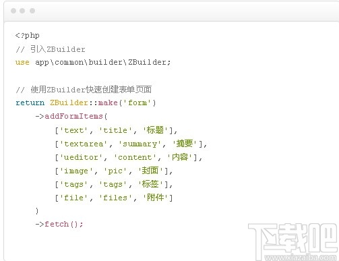Click the second gray window dot
Screen dimensions: 339x261
click(x=22, y=11)
